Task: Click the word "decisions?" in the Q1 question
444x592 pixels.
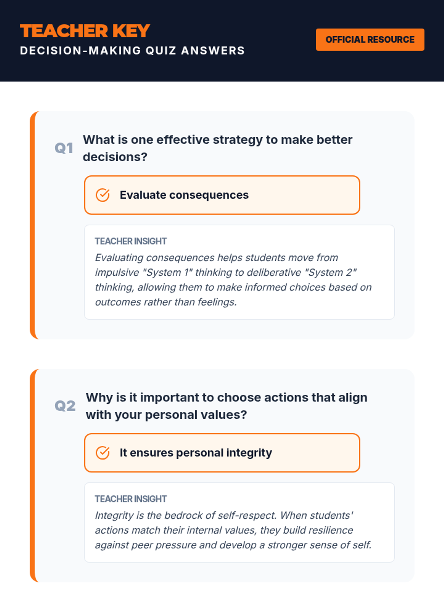Action: pyautogui.click(x=115, y=157)
